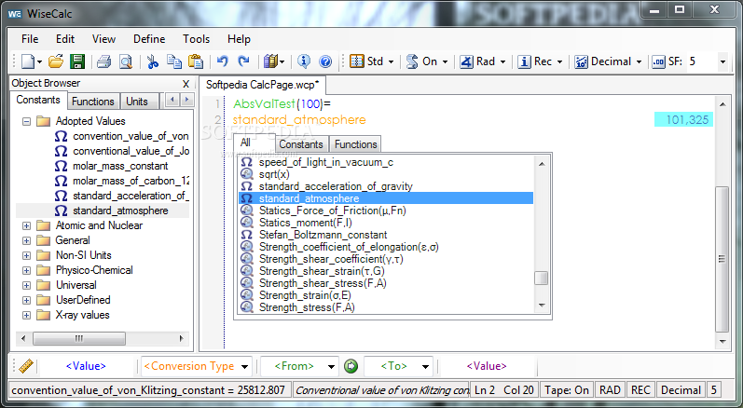This screenshot has width=743, height=408.
Task: Click editor vertical scrollbar down arrow
Action: (x=722, y=341)
